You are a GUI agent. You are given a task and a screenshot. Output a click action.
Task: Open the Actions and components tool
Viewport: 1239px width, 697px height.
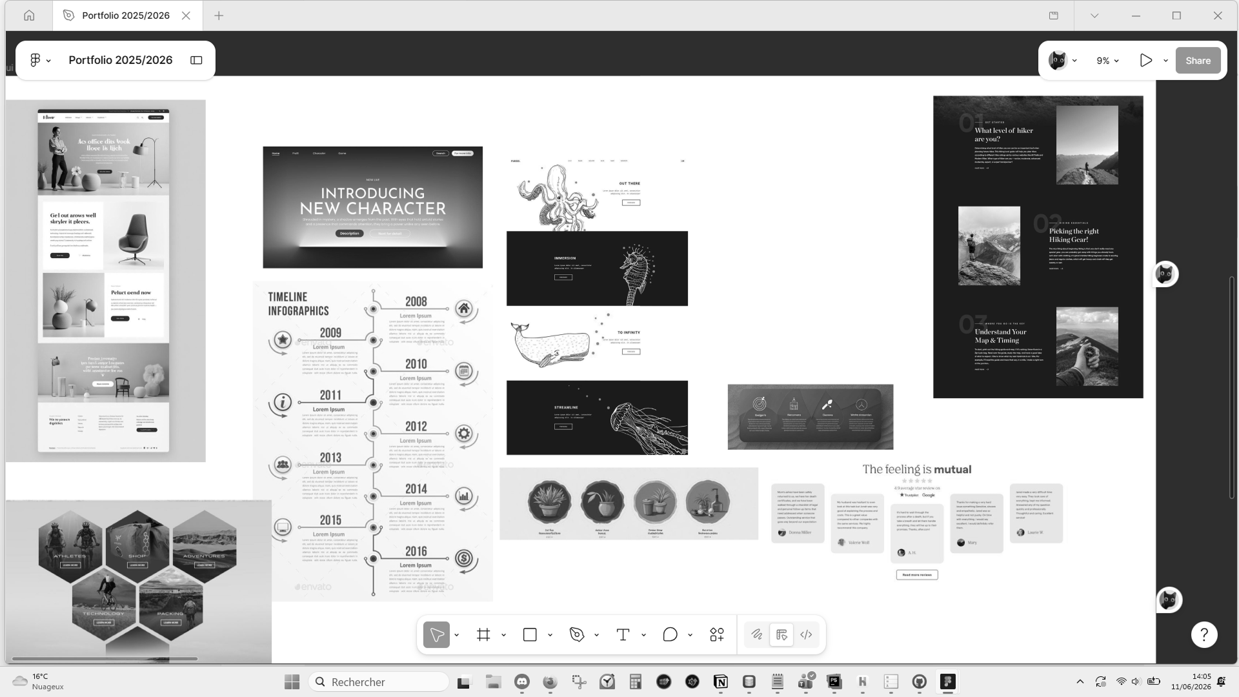point(717,635)
